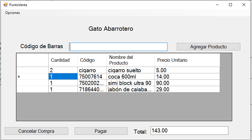Screen dimensions: 252x140
Task: Click the top-left select-all grid header cell
Action: (32, 60)
